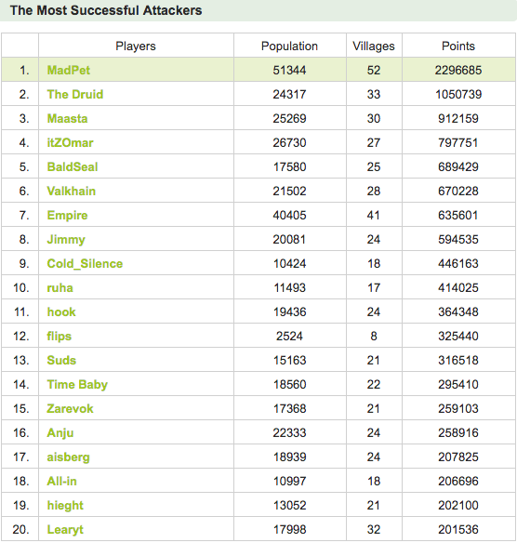Open Valkhain's profile link
The height and width of the screenshot is (543, 517).
[72, 192]
